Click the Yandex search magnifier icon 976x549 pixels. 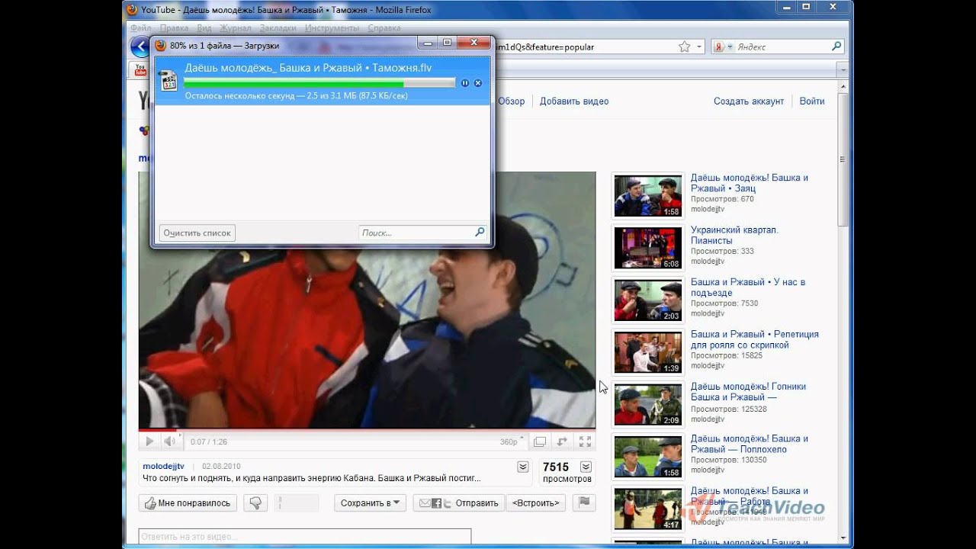pyautogui.click(x=836, y=47)
